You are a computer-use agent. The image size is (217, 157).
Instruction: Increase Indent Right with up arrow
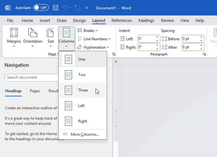click(157, 45)
